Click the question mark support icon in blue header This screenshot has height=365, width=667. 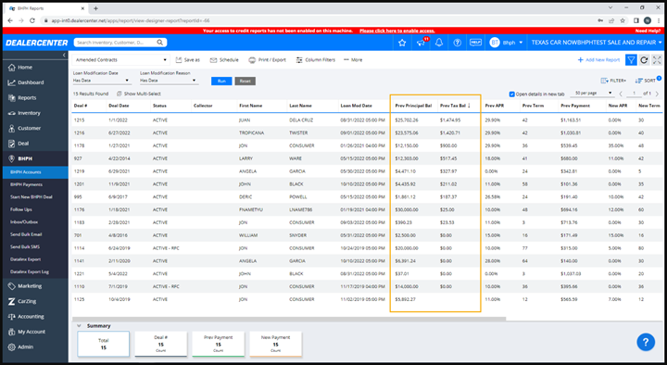(x=458, y=43)
